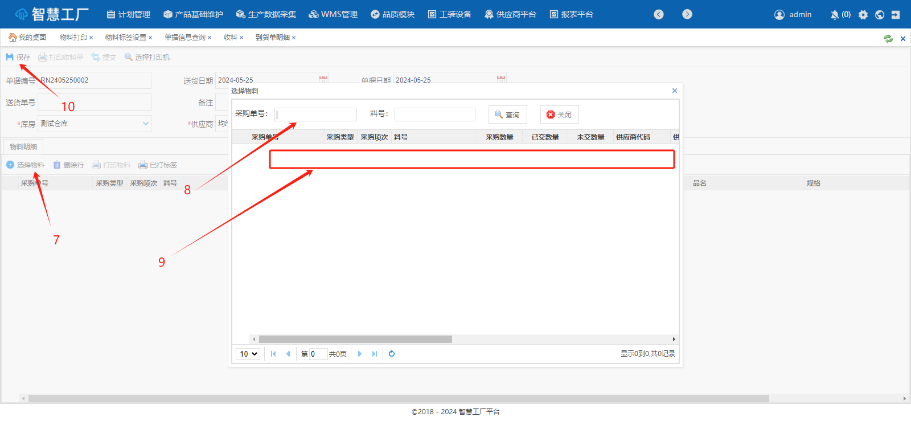Go to next page in dialog pager
This screenshot has height=421, width=911.
[x=359, y=354]
